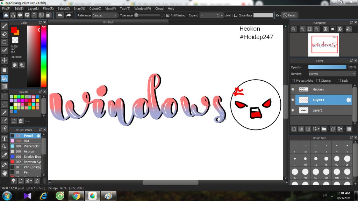This screenshot has height=201, width=358.
Task: Enable Clipping checkbox
Action: 318,81
